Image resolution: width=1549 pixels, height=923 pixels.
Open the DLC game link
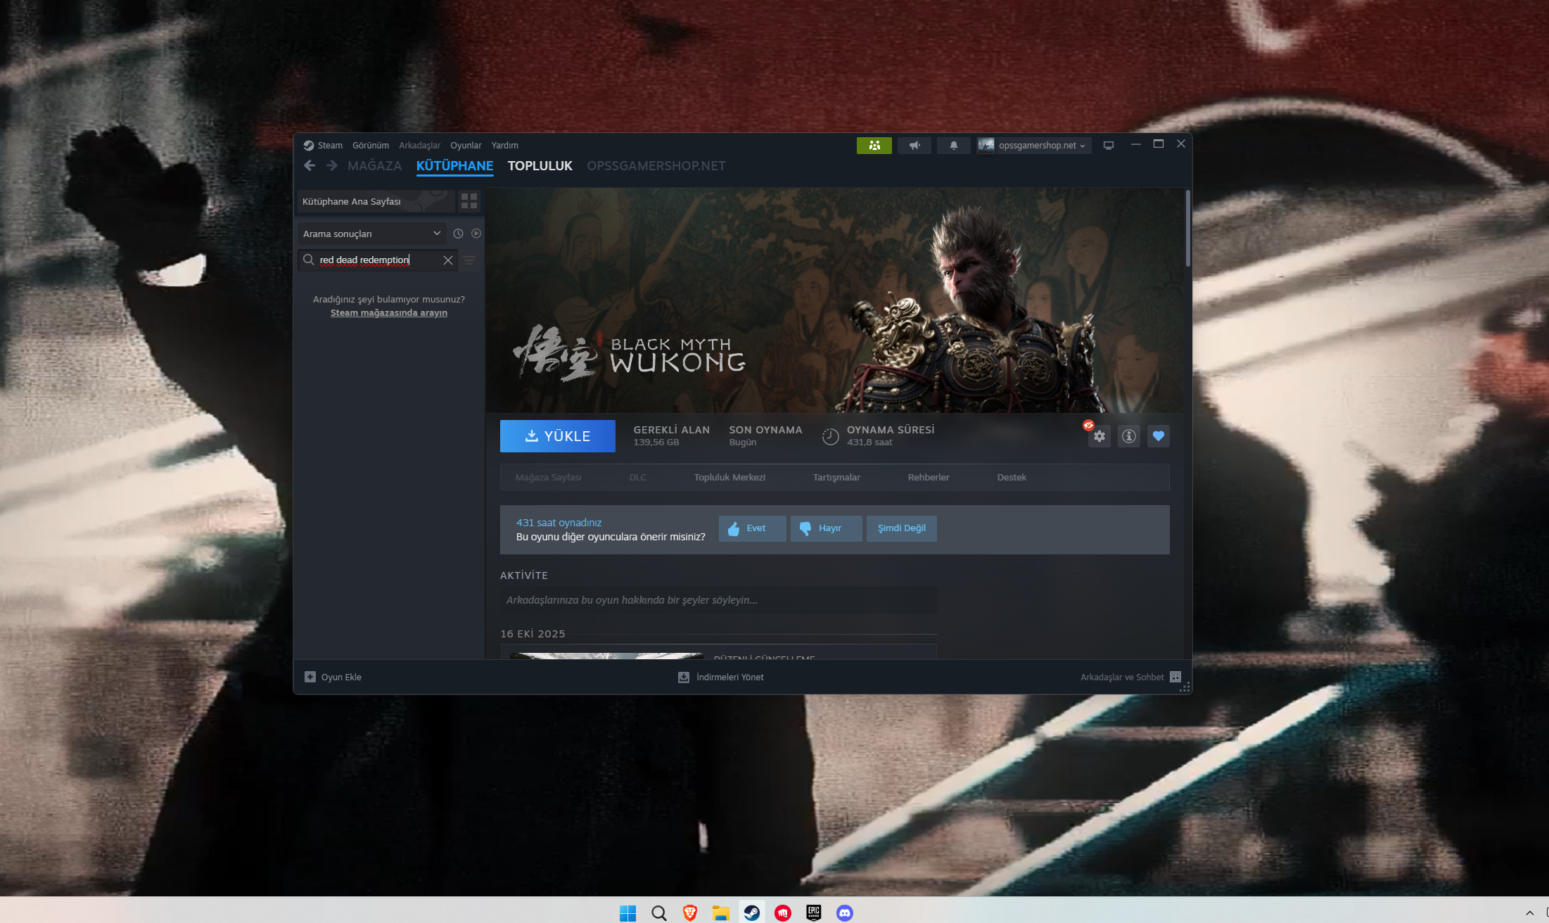tap(637, 478)
